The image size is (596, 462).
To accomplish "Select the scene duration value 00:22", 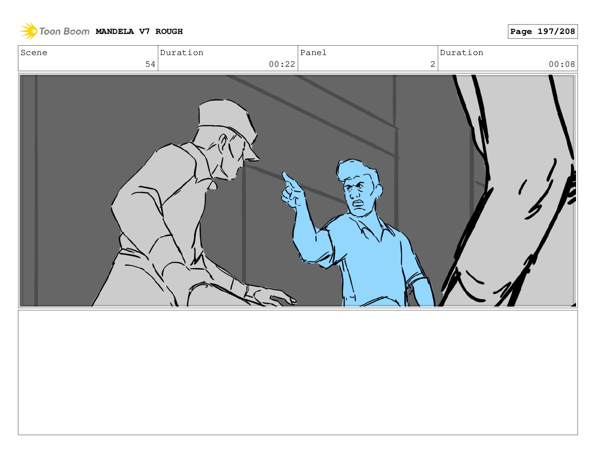I will click(x=282, y=64).
